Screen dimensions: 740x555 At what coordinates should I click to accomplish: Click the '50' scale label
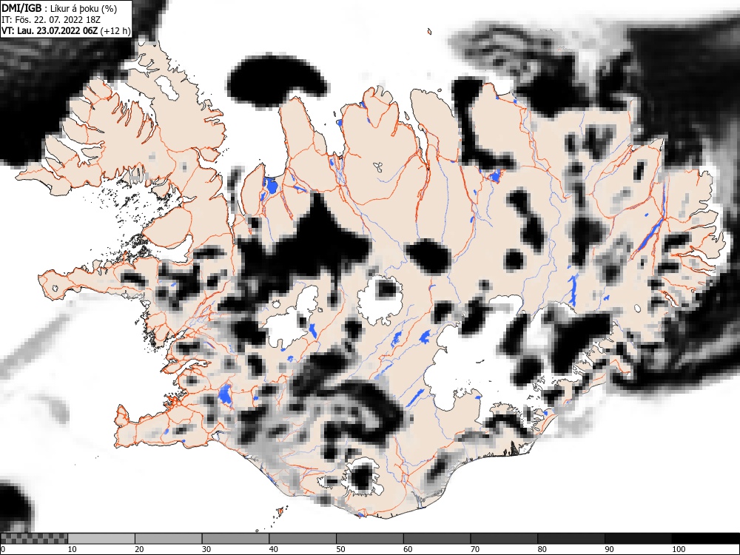pyautogui.click(x=340, y=549)
